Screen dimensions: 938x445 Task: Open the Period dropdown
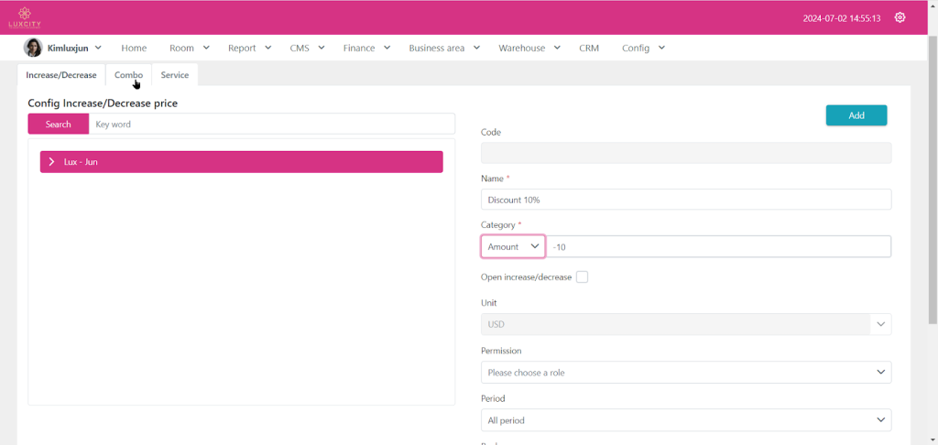[x=685, y=420]
